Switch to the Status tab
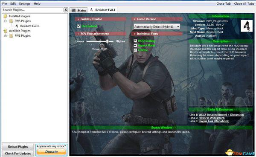Viewport: 256px width, 157px height. [x=79, y=10]
